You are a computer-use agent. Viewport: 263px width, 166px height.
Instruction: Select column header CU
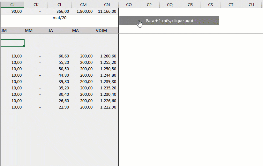(251, 4)
